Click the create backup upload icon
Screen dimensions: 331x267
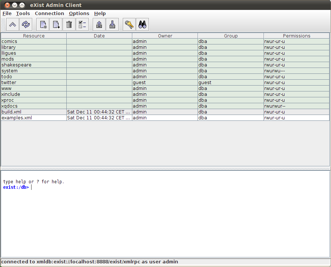click(99, 25)
